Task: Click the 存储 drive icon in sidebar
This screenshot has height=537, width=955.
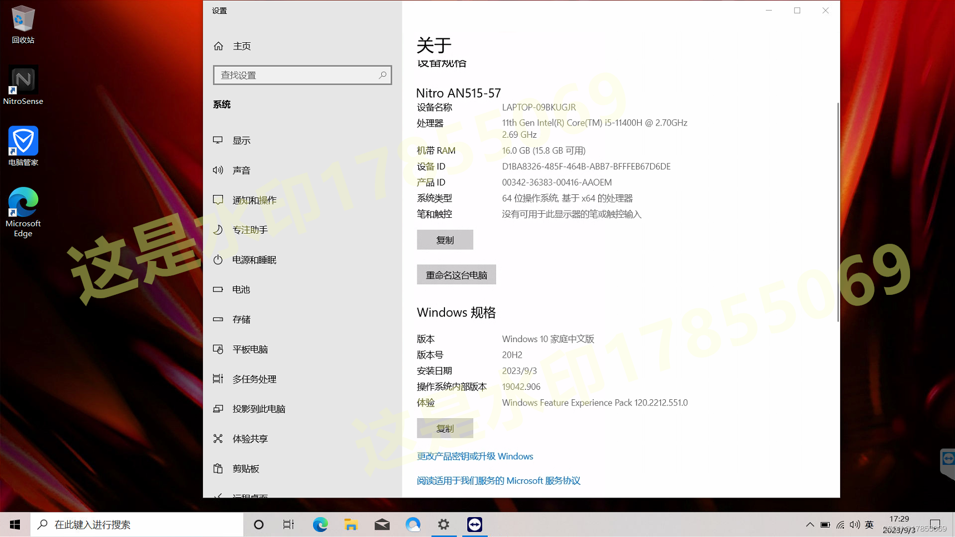Action: pyautogui.click(x=218, y=319)
